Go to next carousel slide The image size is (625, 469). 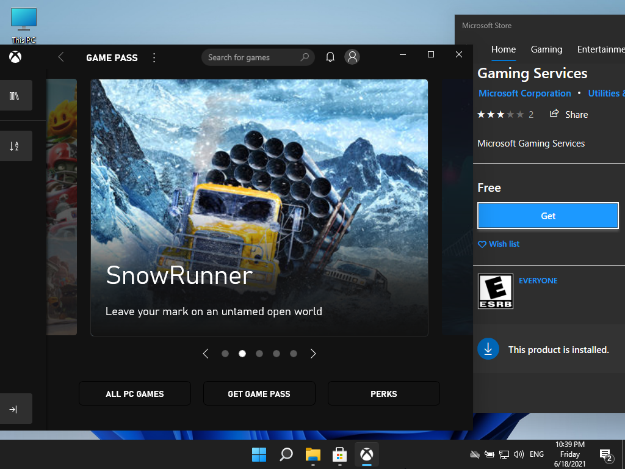[x=313, y=354]
